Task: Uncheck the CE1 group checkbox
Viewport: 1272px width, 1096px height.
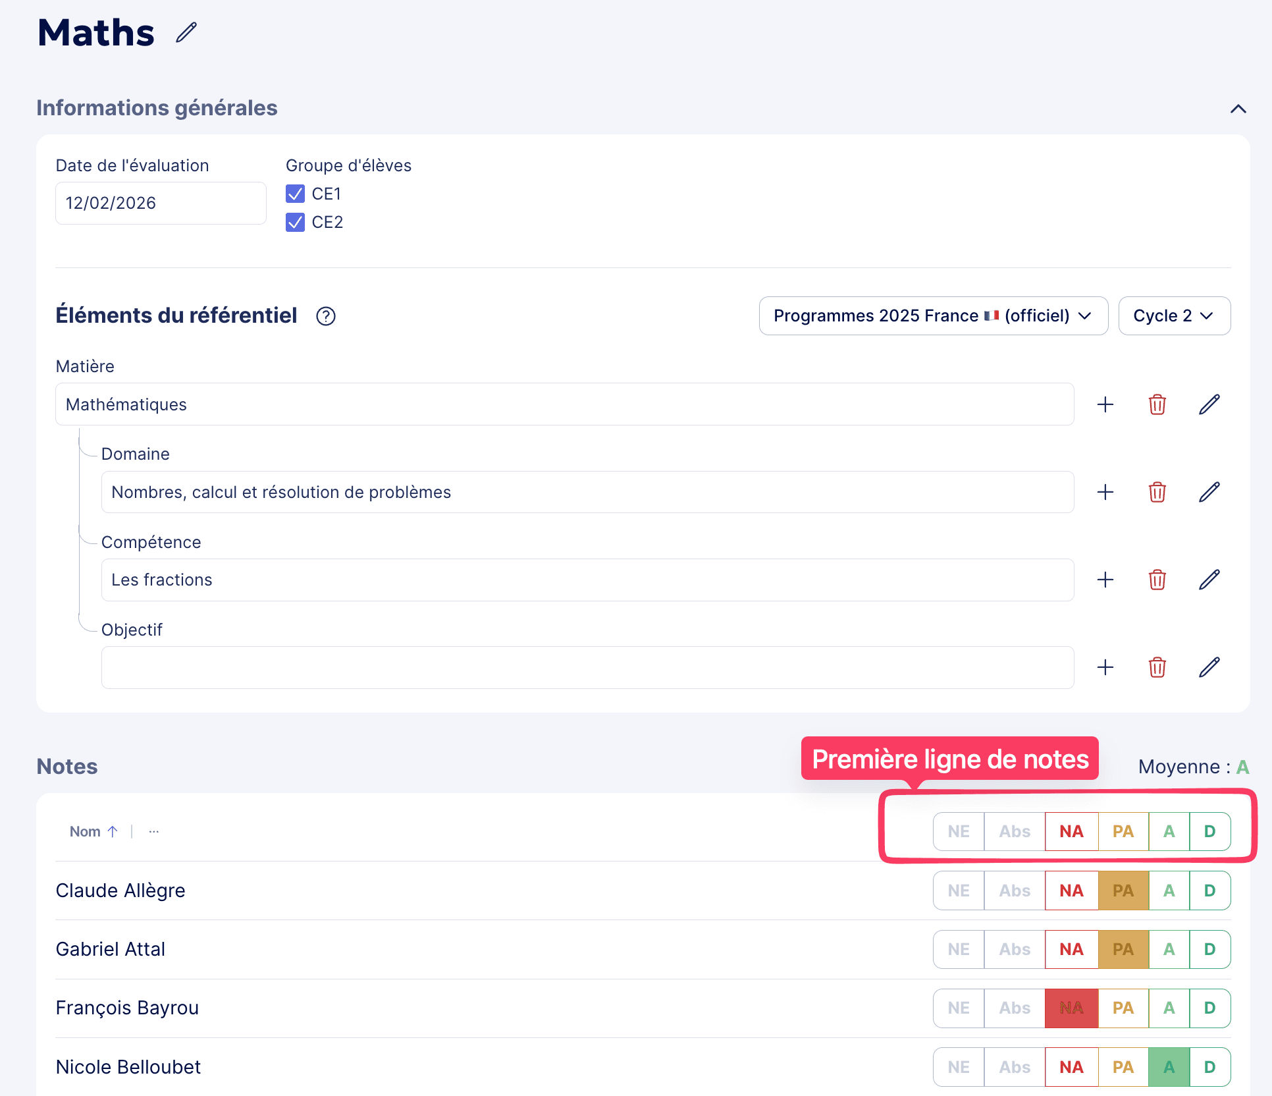Action: (295, 194)
